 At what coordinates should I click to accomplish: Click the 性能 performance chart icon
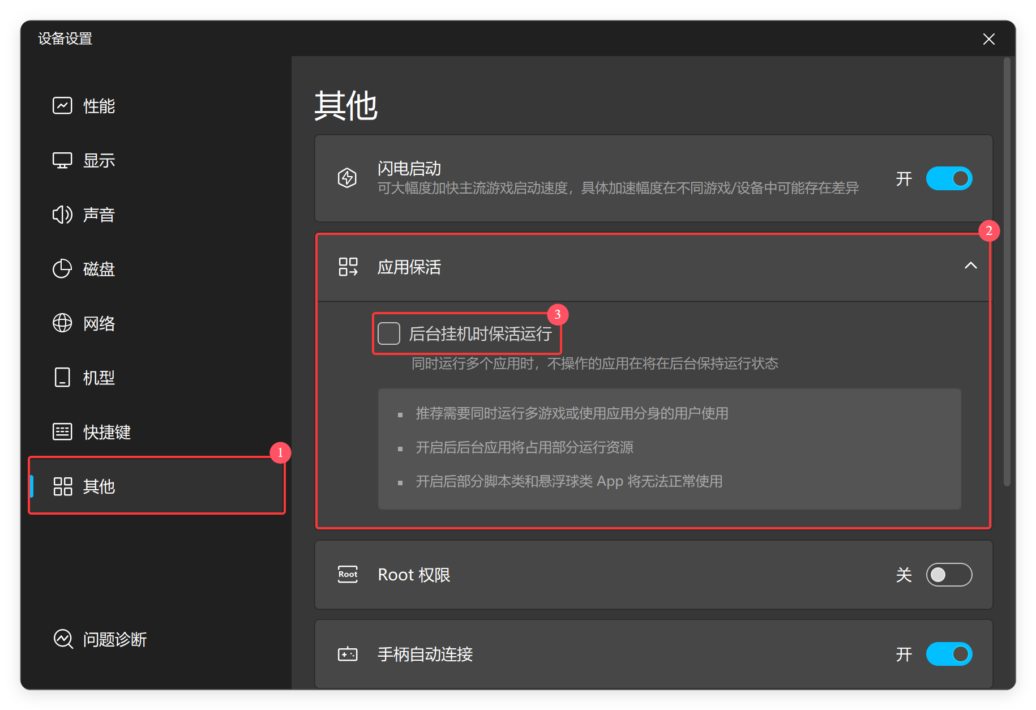62,106
